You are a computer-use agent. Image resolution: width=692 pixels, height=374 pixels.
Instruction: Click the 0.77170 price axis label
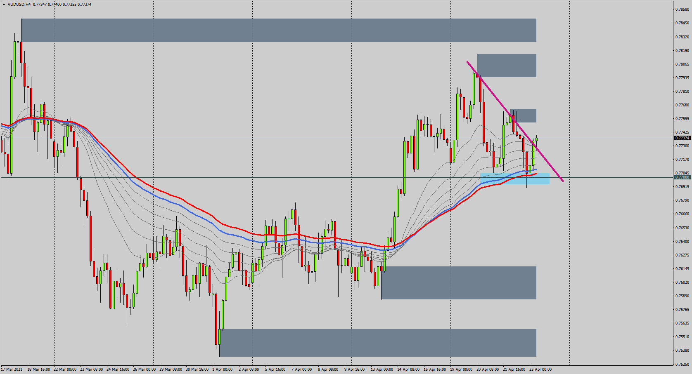pos(682,160)
